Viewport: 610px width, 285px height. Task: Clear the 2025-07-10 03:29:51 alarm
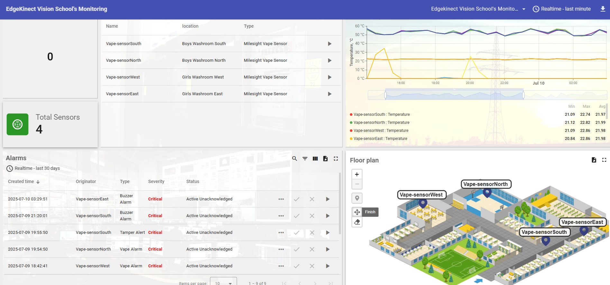tap(312, 199)
